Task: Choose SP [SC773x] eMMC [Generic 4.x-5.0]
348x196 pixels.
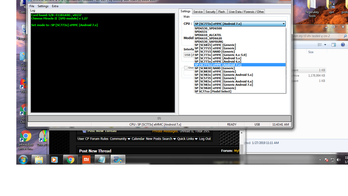Action: [x=240, y=55]
